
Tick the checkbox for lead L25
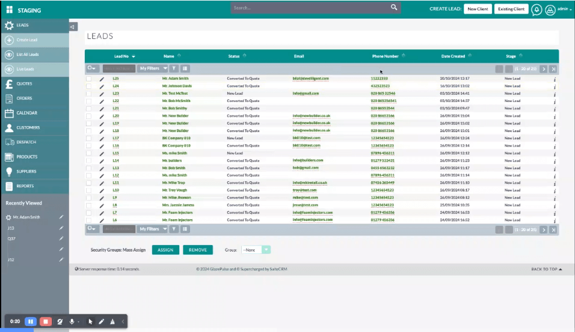point(89,79)
